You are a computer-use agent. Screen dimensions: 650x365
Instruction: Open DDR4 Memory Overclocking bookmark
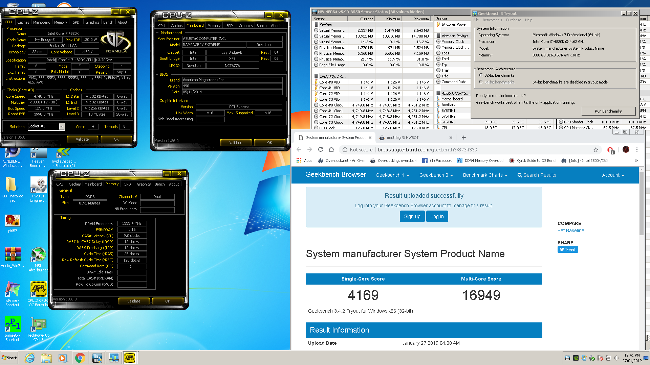(480, 161)
